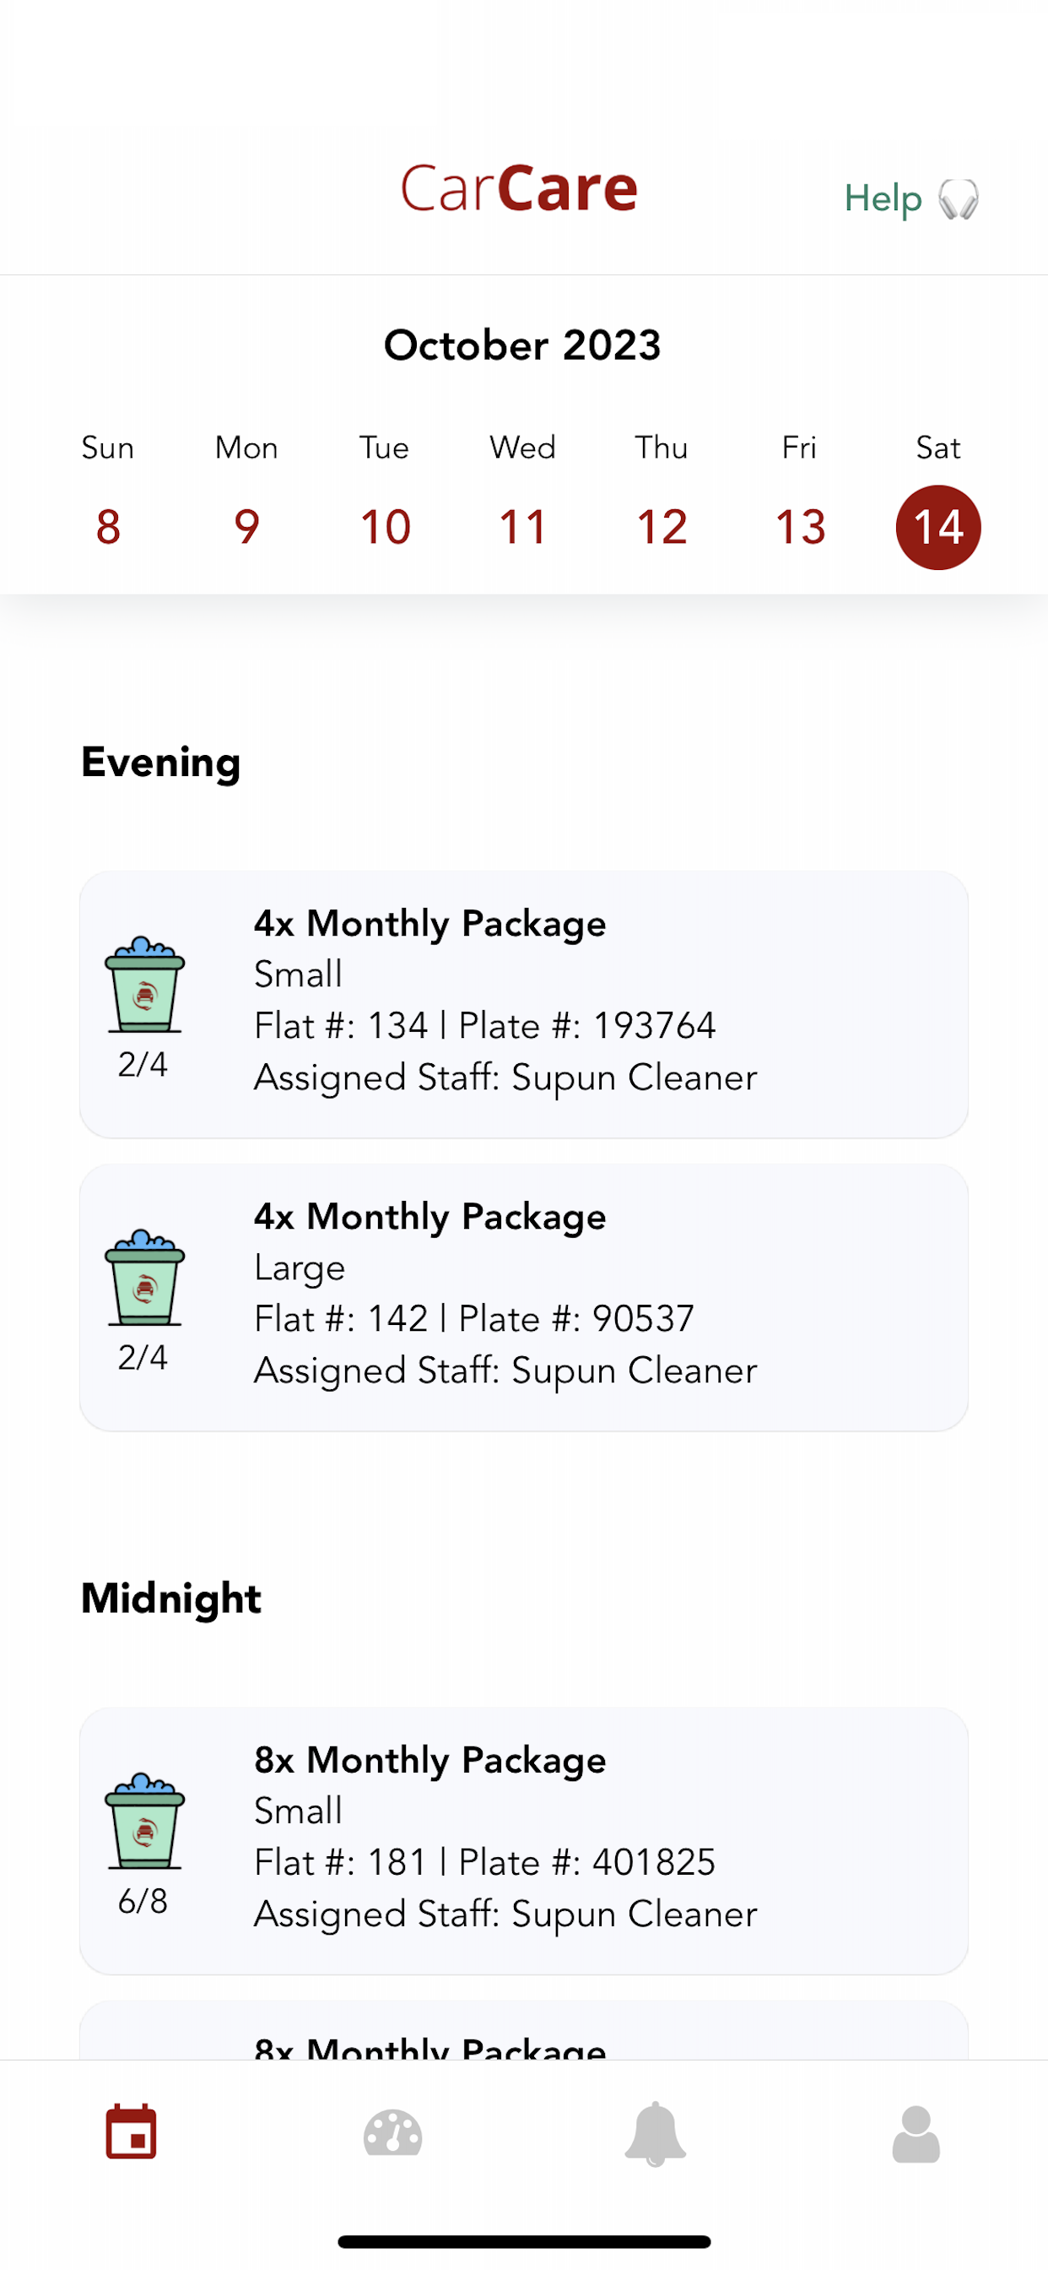The image size is (1048, 2270).
Task: Open the dashboard gauge tab
Action: [392, 2133]
